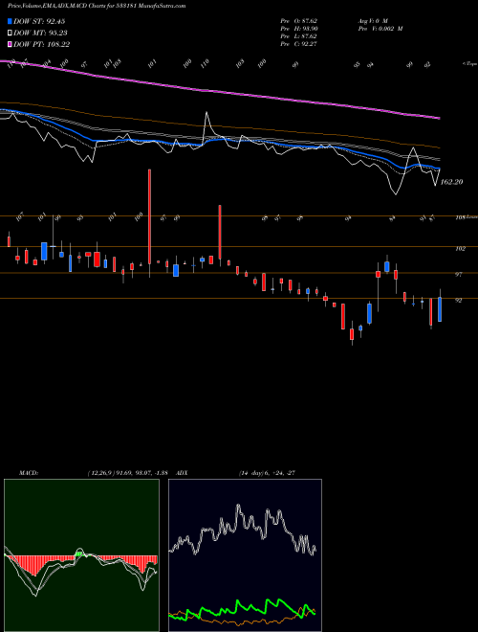The image size is (478, 632).
Task: Click the 102 price level label
Action: (x=460, y=249)
